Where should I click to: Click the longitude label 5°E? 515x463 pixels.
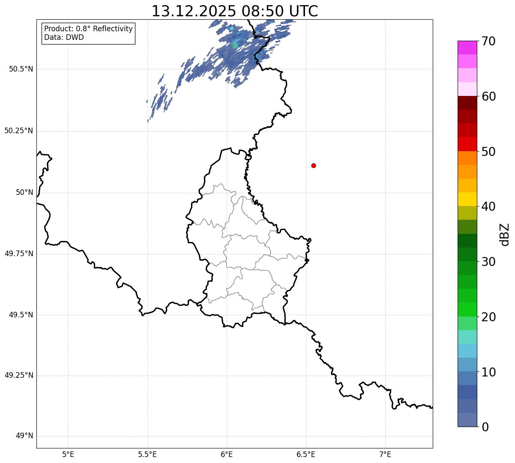tap(68, 454)
